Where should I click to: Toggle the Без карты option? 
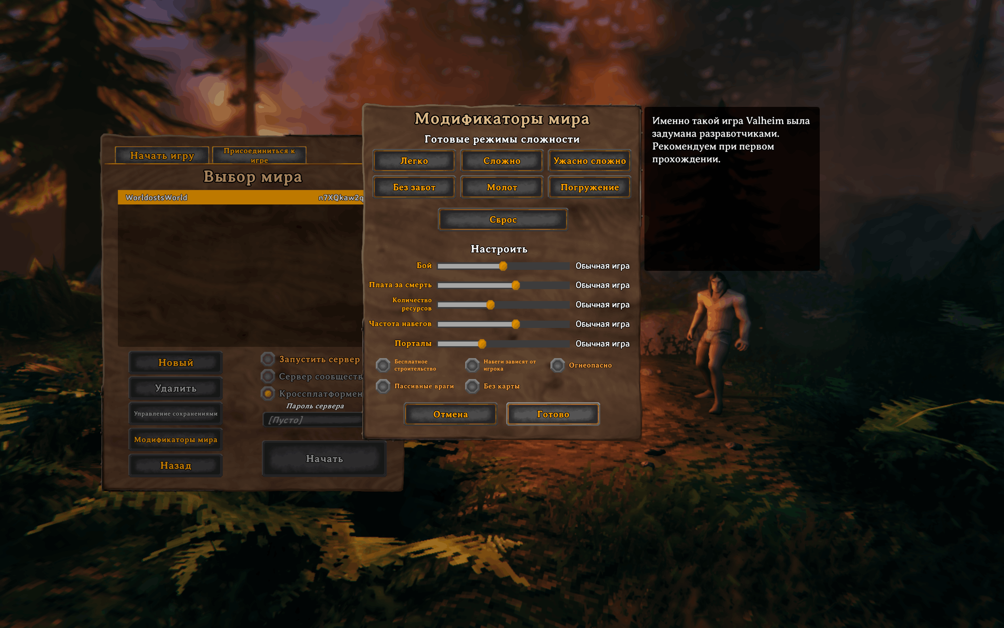point(472,386)
